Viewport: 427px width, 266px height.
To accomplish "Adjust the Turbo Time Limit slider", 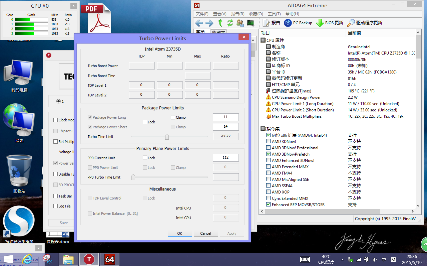I will pos(167,137).
